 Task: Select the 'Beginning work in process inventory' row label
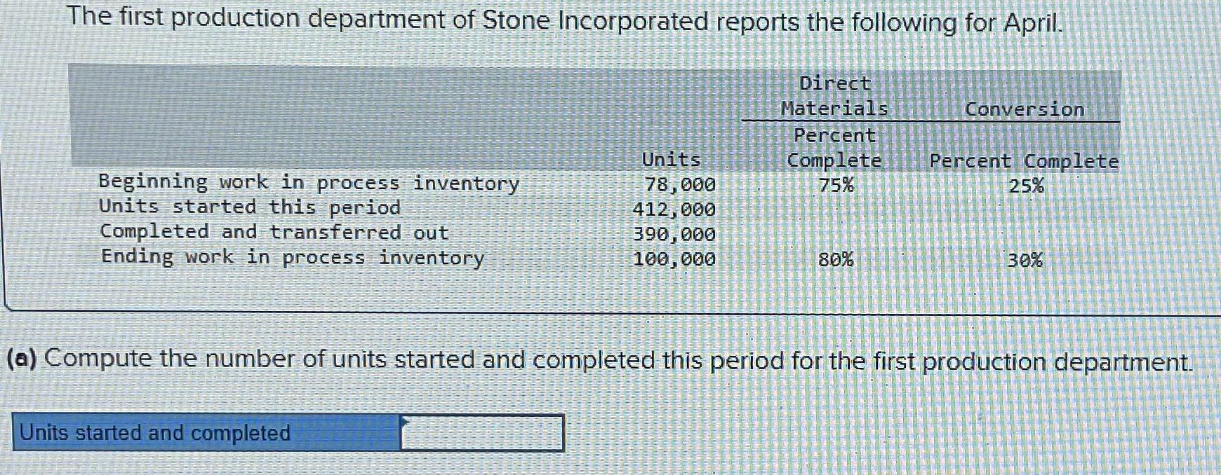307,184
